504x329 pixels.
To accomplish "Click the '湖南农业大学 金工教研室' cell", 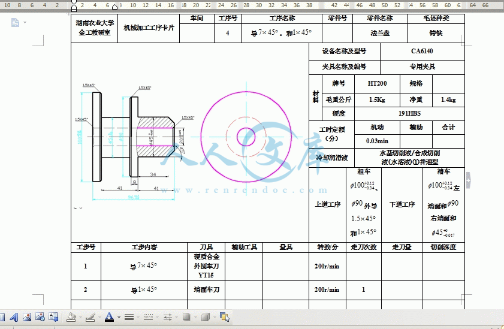I will [x=95, y=28].
